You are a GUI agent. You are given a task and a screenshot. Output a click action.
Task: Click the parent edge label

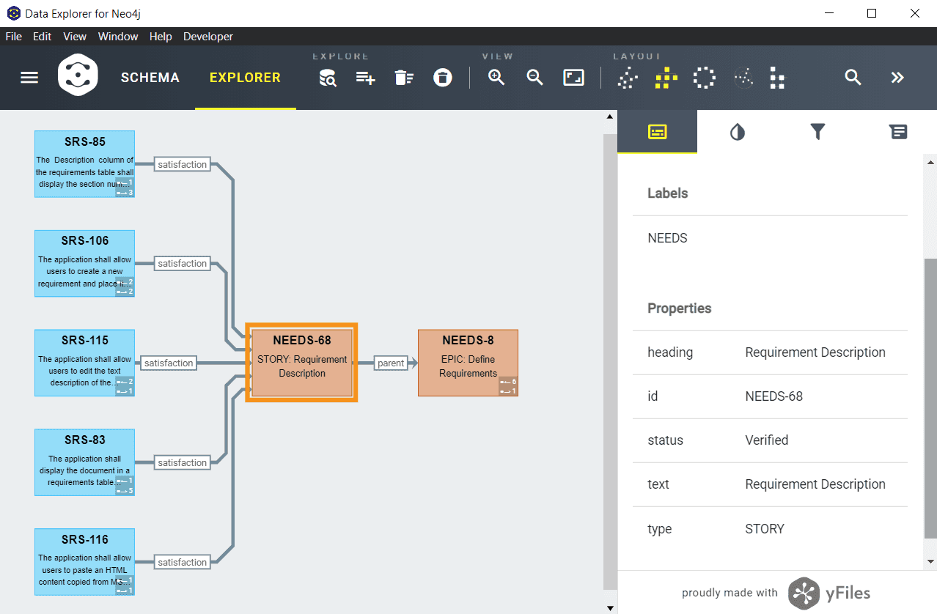[x=391, y=363]
